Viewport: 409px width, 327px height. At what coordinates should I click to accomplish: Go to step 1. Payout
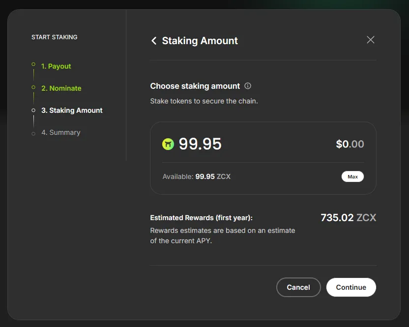[56, 66]
